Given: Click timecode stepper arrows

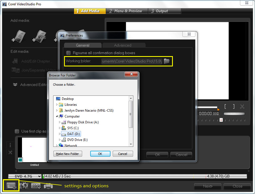Looking at the screenshot, I should point(218,114).
